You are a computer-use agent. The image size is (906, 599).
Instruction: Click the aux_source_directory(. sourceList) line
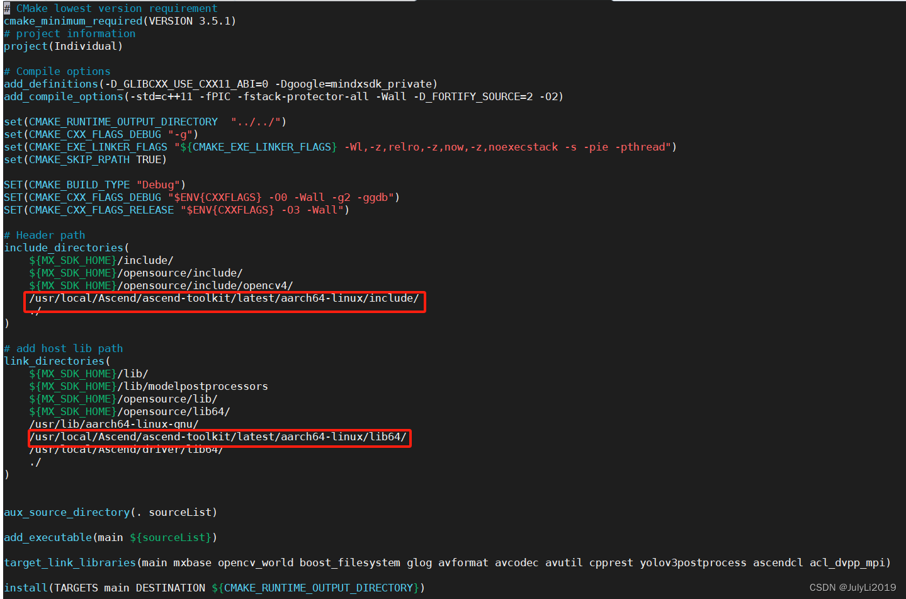(x=110, y=512)
